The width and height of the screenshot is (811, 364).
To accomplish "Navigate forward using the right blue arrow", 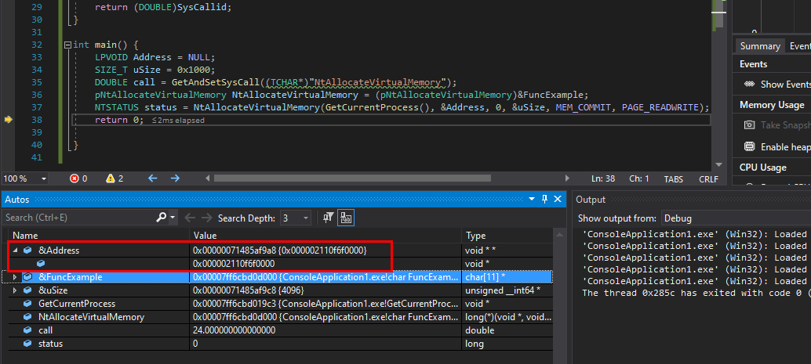I will [x=174, y=178].
